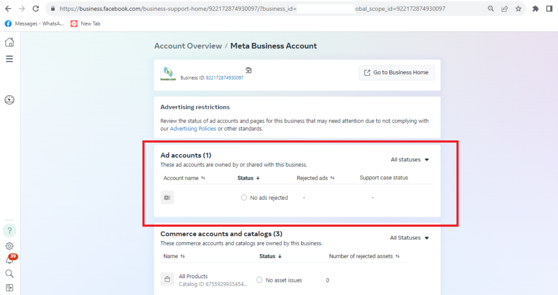Open the hamburger menu in sidebar
Screen dimensions: 558x295
(x=10, y=59)
